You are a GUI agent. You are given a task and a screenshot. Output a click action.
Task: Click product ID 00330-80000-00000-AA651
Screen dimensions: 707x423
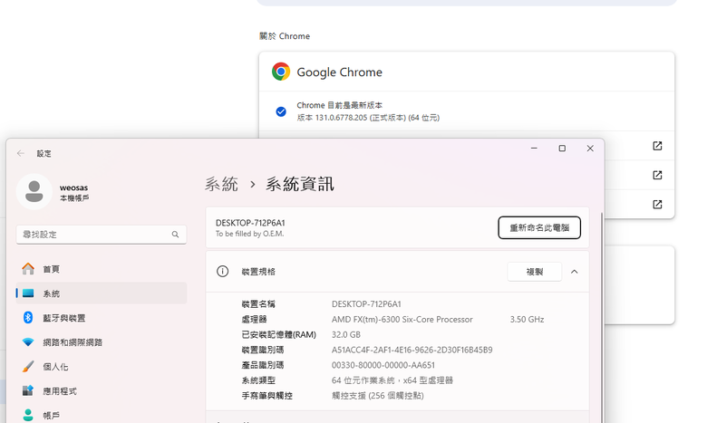(x=383, y=365)
